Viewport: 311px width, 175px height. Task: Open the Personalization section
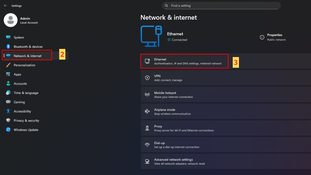[x=25, y=65]
